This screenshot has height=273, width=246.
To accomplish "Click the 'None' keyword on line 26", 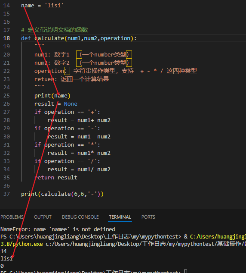I will pyautogui.click(x=71, y=104).
